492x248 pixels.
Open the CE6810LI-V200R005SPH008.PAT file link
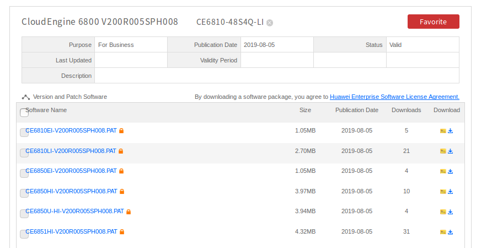tap(72, 151)
